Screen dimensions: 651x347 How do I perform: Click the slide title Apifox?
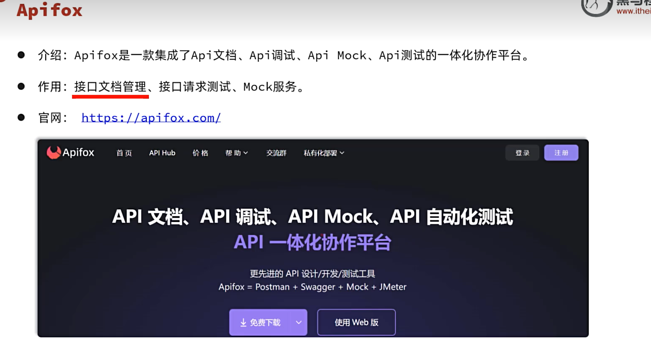click(x=49, y=10)
